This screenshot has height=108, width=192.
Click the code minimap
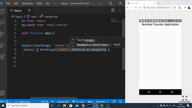pos(116,21)
